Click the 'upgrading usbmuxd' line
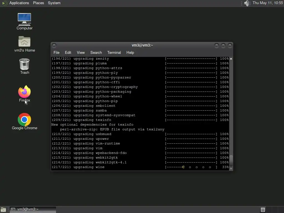Viewport: 284px width, 213px height. tap(140, 134)
